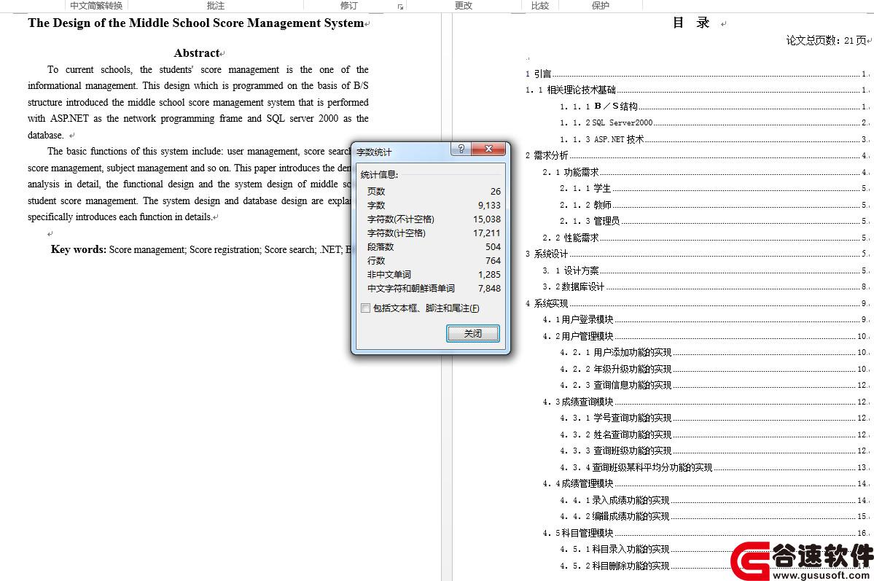Click the 论文总页数: 21 页 line
This screenshot has width=874, height=581.
(827, 40)
